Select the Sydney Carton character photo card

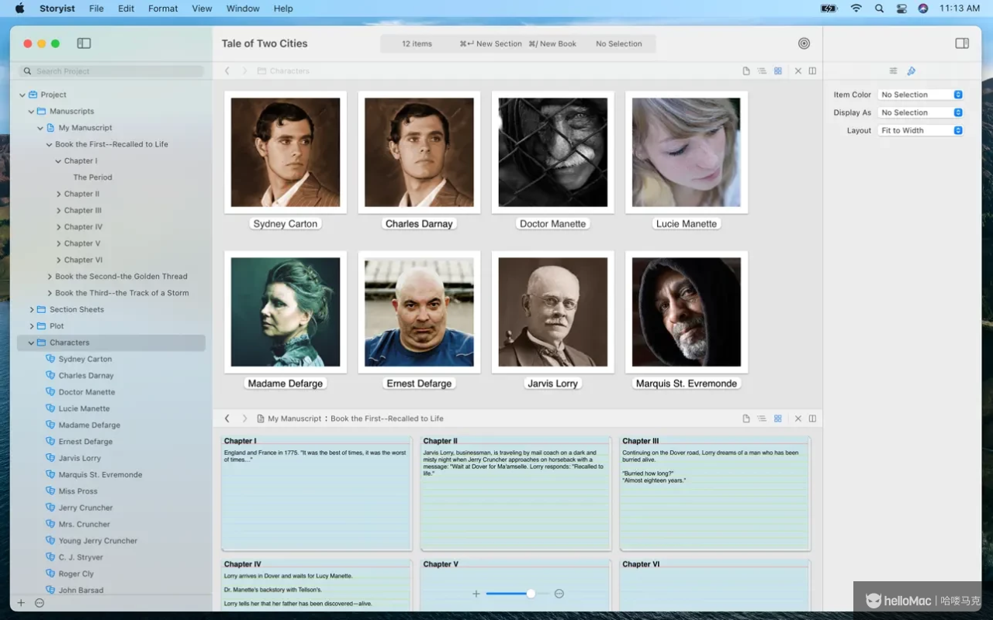click(285, 152)
